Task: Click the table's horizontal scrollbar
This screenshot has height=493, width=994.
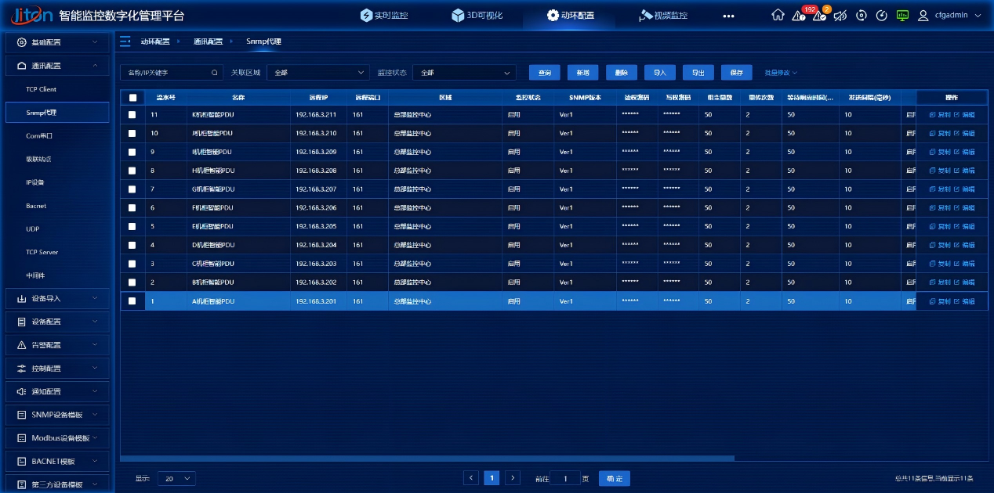Action: click(427, 459)
